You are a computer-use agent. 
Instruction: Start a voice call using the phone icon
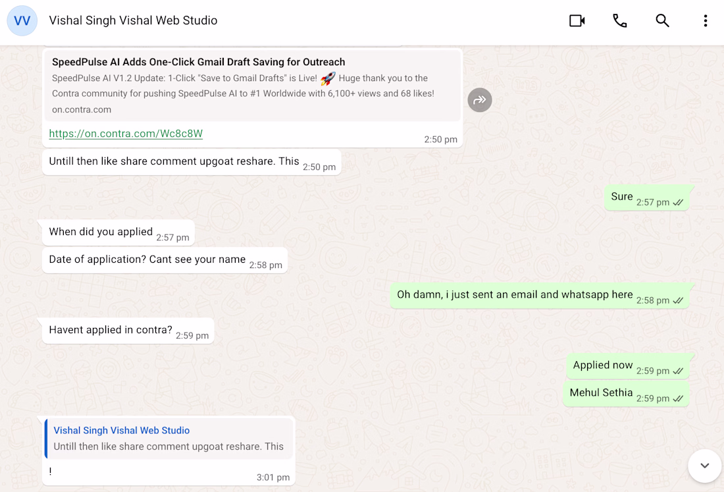[x=619, y=21]
